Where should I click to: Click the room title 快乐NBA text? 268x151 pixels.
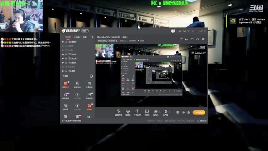coord(116,37)
